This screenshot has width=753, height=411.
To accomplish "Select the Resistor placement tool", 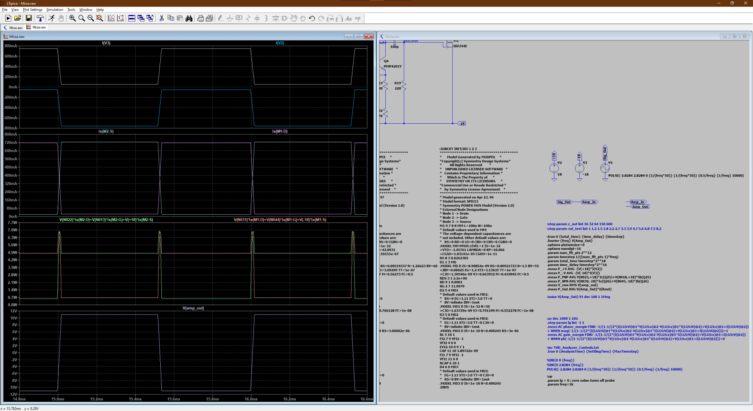I will (248, 18).
